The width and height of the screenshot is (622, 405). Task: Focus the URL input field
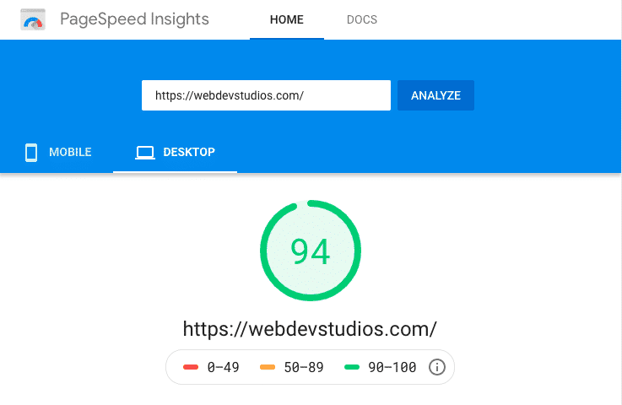[266, 95]
